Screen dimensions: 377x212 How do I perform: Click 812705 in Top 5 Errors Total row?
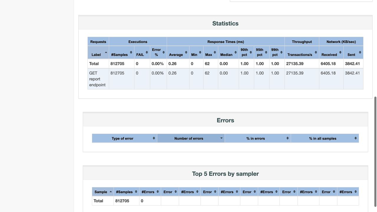tap(122, 201)
